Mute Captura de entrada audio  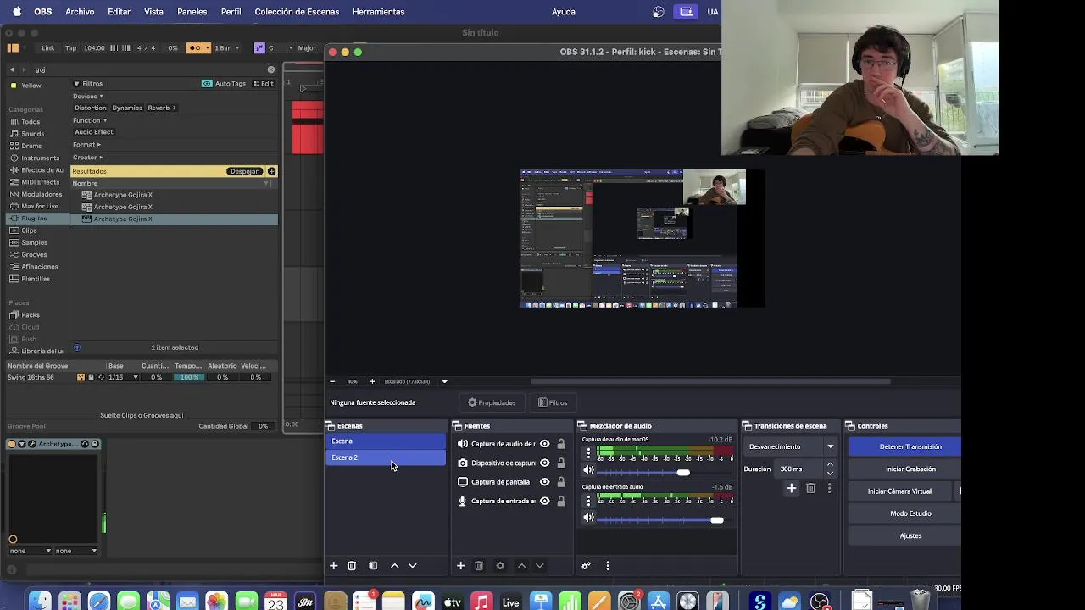588,518
